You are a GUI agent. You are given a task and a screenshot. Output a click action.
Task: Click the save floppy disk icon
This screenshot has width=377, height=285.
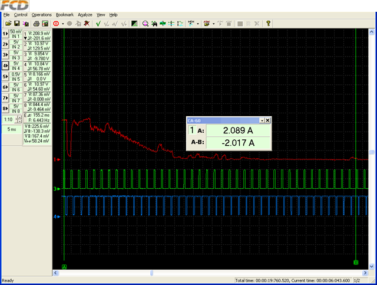point(17,24)
